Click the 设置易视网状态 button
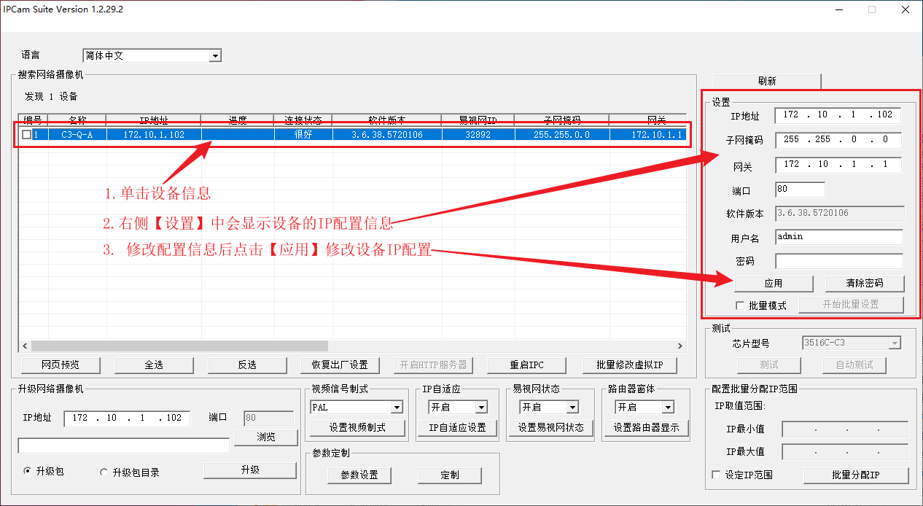The image size is (923, 506). [x=551, y=427]
